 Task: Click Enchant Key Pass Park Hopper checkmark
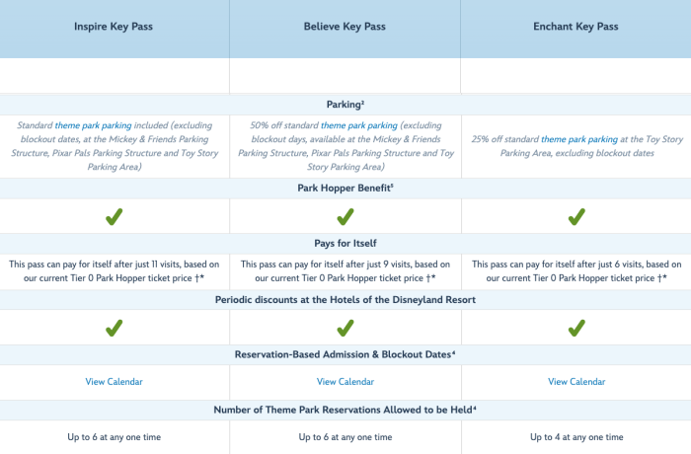(576, 215)
